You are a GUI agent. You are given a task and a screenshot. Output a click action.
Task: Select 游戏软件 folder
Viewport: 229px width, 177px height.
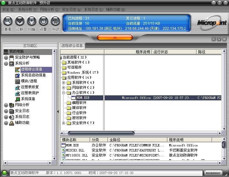pos(76,118)
